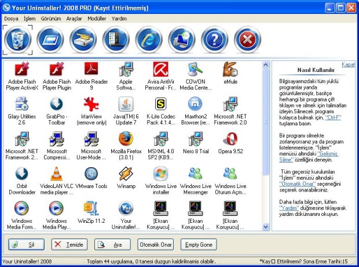The height and width of the screenshot is (267, 359).
Task: Select IrfanView (remove only)
Action: pos(91,111)
